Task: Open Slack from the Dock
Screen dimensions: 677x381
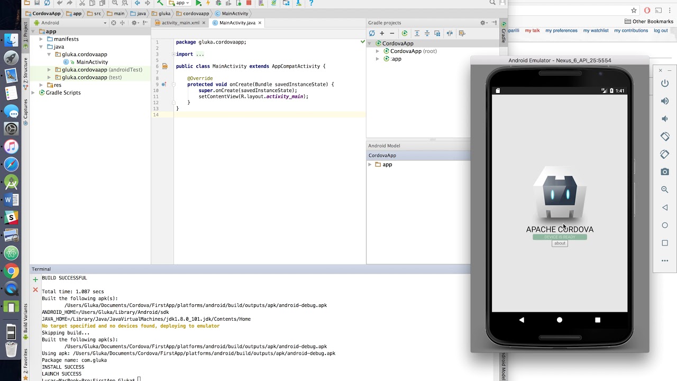Action: (11, 217)
